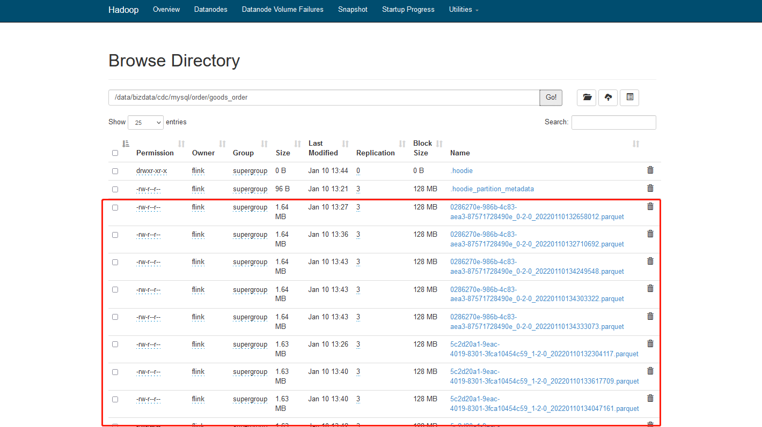Delete the .hoodie directory with its trash icon
Image resolution: width=762 pixels, height=427 pixels.
point(650,170)
